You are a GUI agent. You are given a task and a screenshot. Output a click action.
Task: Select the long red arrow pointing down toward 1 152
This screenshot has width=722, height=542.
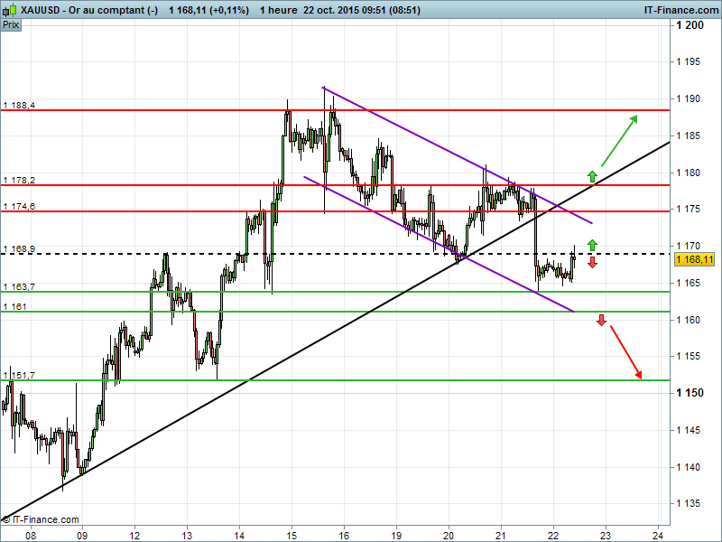pyautogui.click(x=626, y=352)
